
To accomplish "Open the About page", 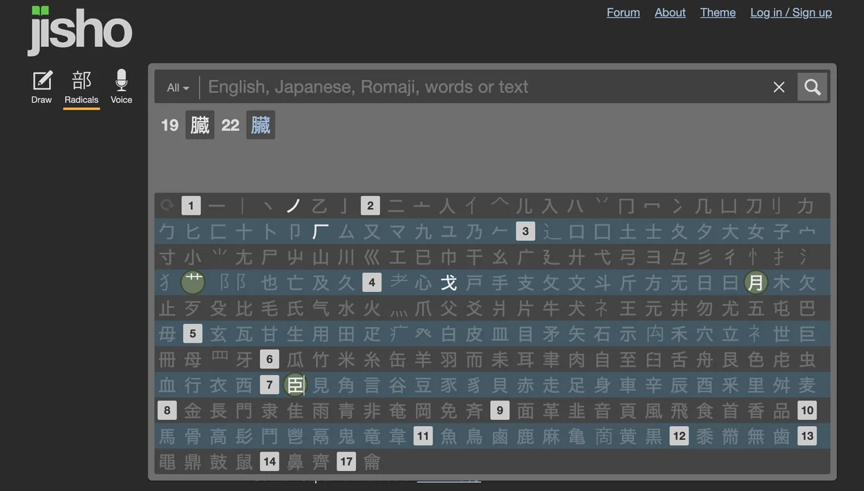I will [x=670, y=12].
